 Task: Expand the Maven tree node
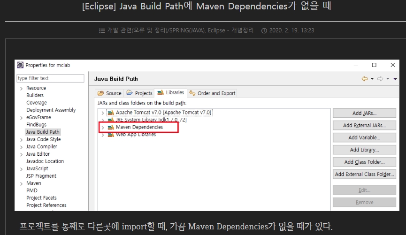click(21, 184)
